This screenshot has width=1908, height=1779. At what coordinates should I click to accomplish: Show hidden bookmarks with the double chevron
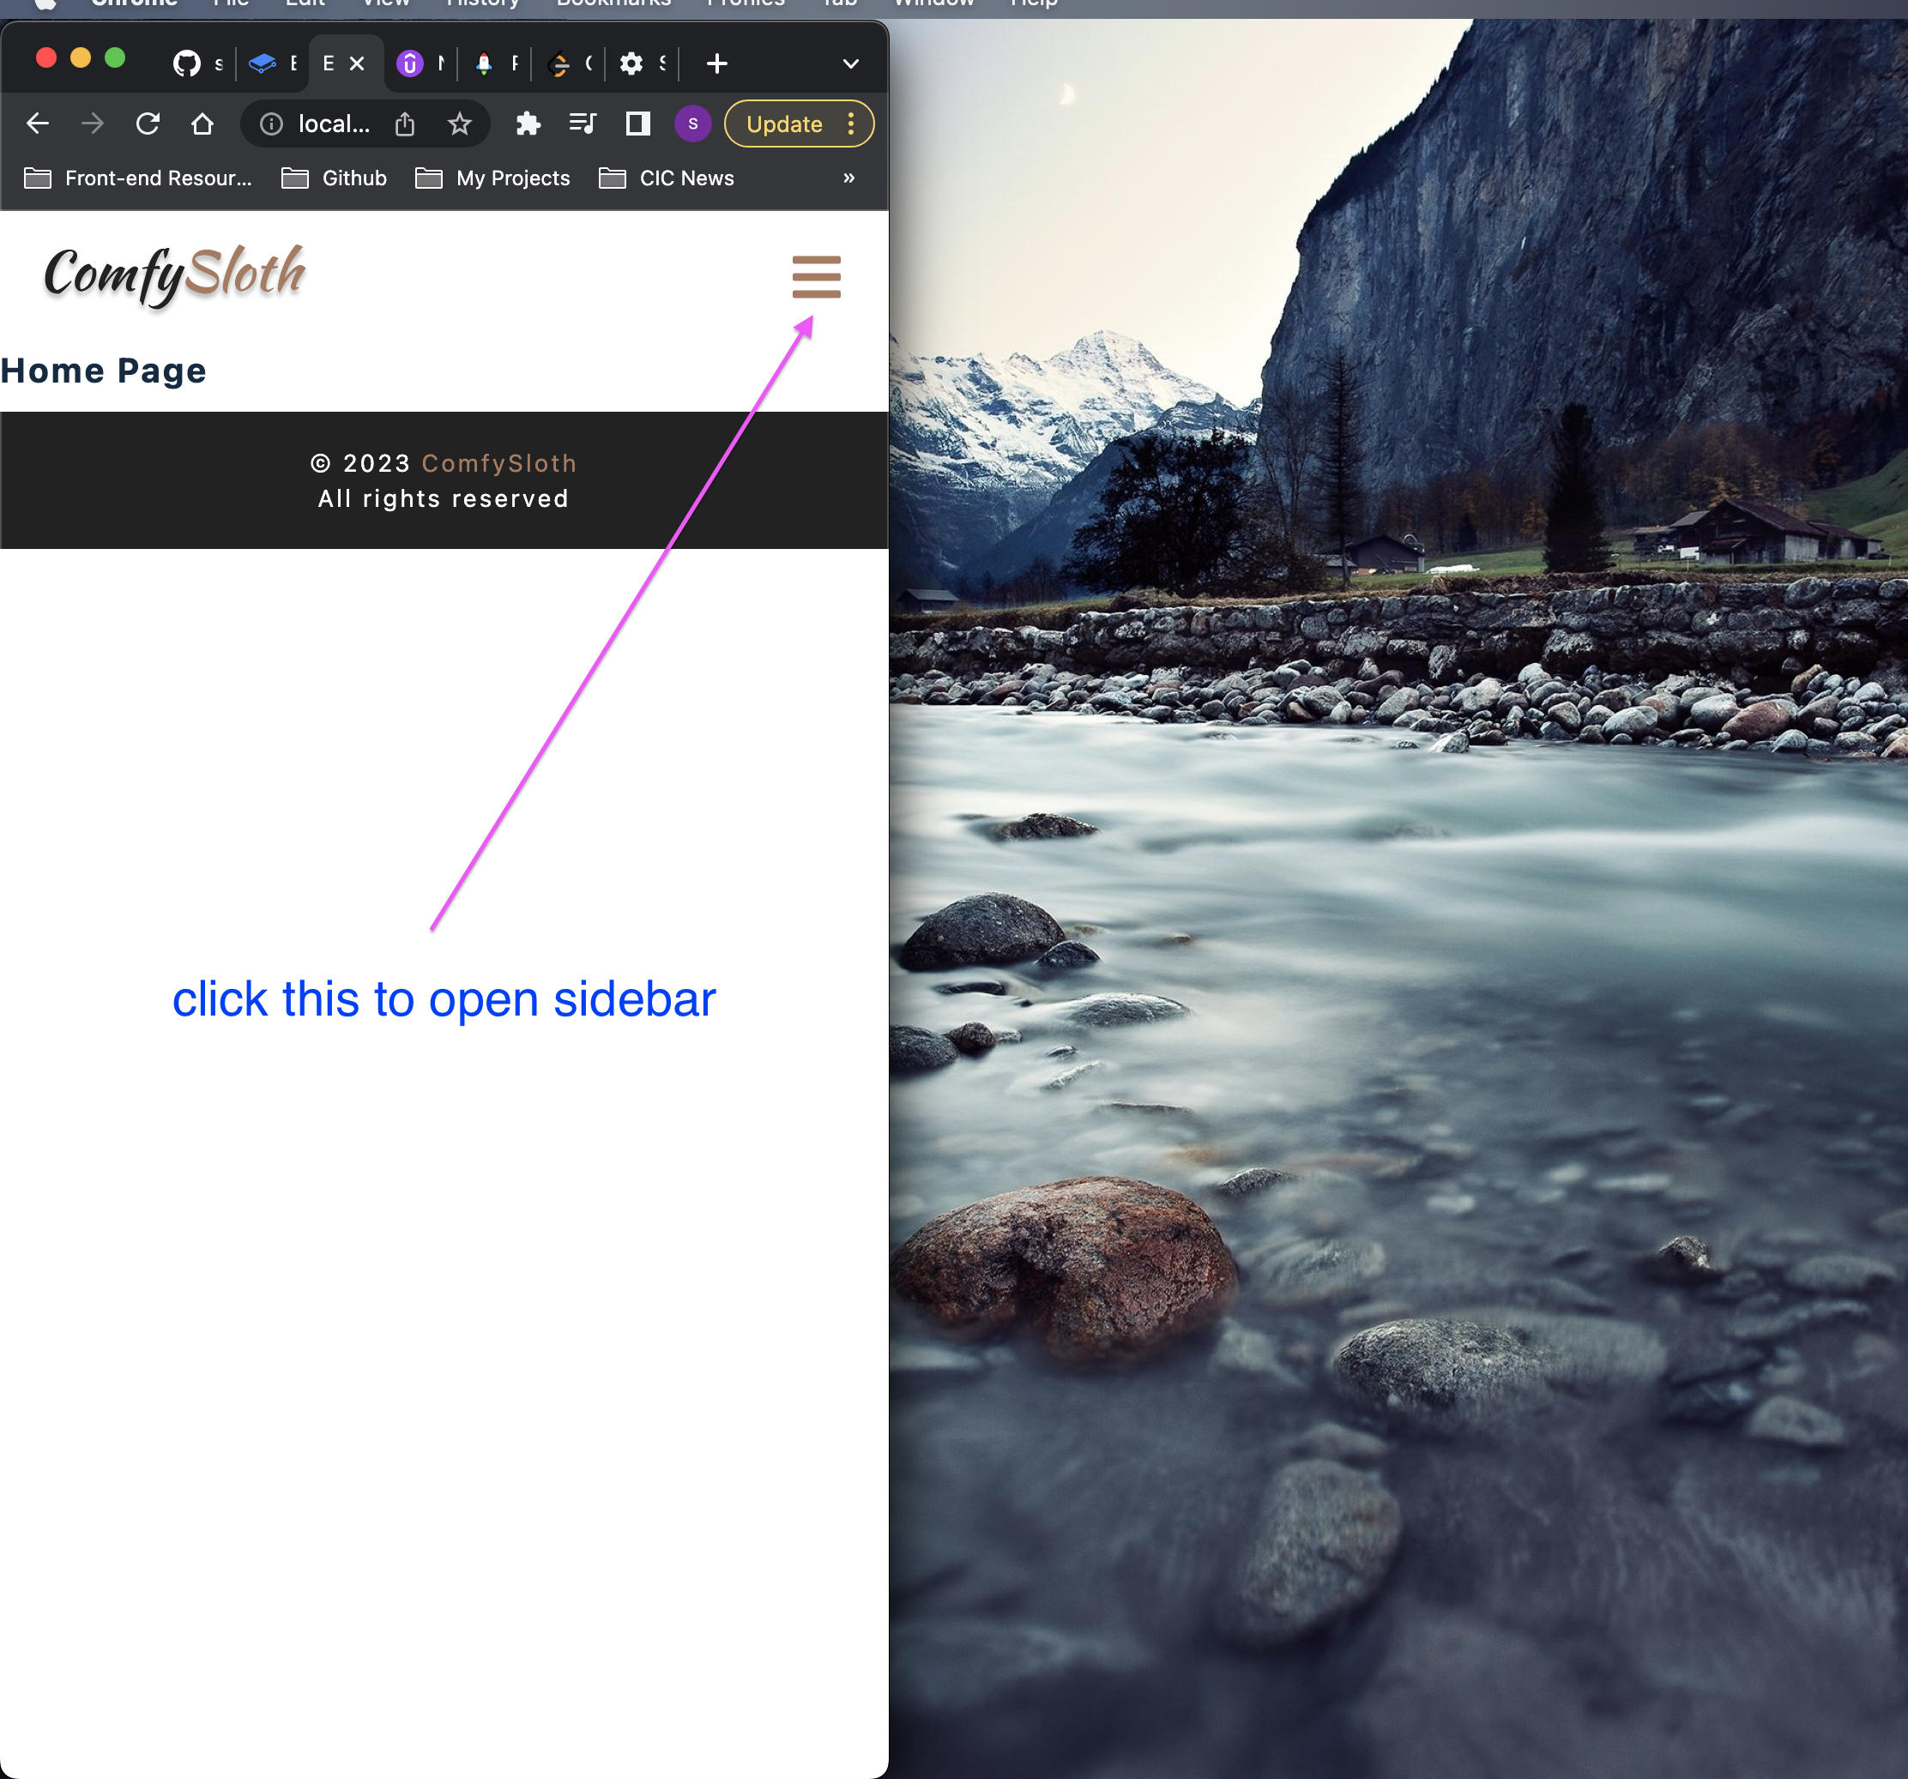[848, 178]
